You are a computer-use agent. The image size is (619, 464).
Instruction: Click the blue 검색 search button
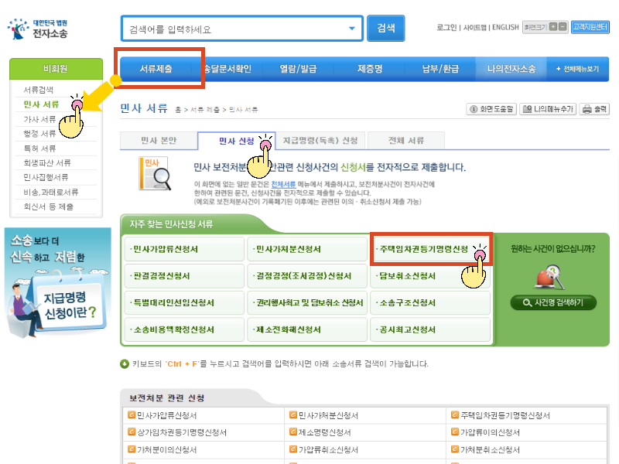(x=385, y=27)
